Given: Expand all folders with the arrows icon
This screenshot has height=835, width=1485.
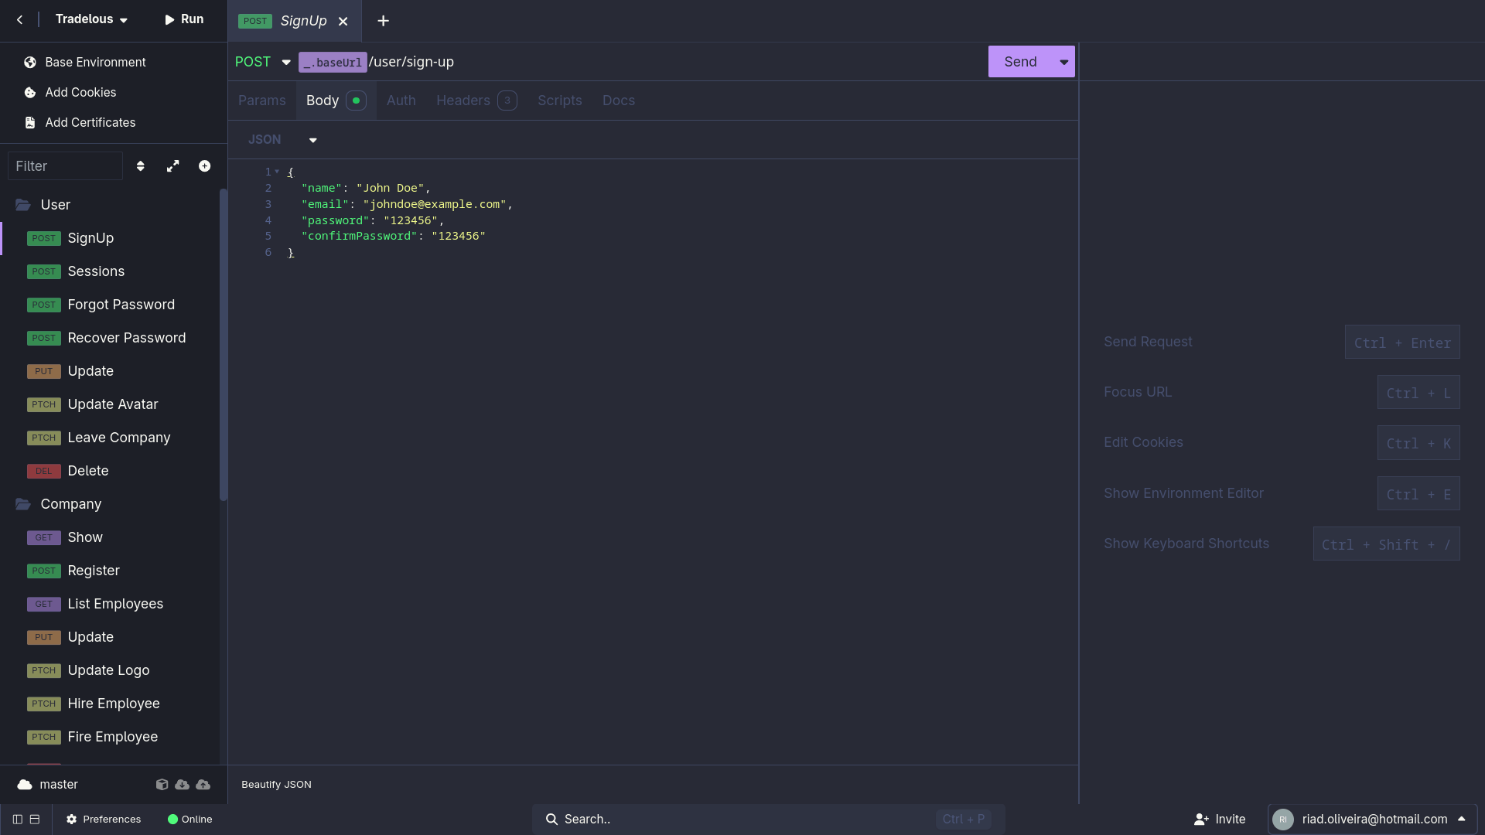Looking at the screenshot, I should click(172, 166).
